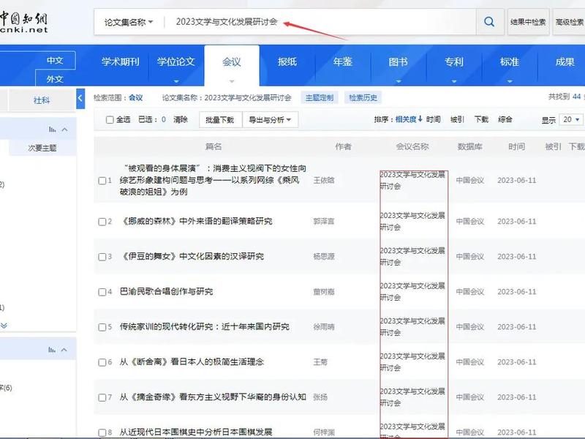Collapse the upper sidebar section chevron
The image size is (585, 439).
coord(64,130)
